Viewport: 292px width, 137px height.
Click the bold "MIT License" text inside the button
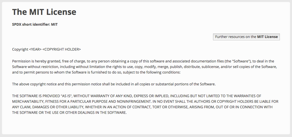point(267,37)
